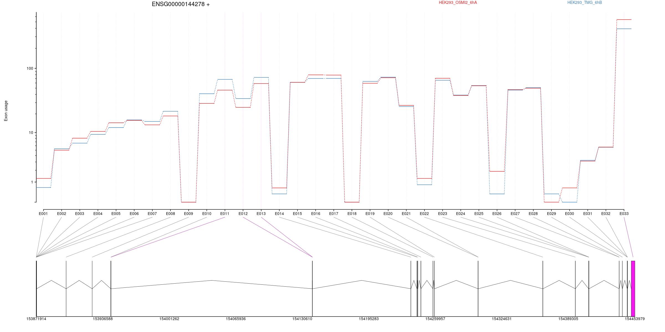
Task: Click exon label E012
Action: click(x=243, y=214)
